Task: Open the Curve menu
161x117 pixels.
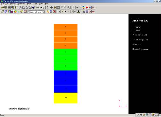Action: [35, 4]
